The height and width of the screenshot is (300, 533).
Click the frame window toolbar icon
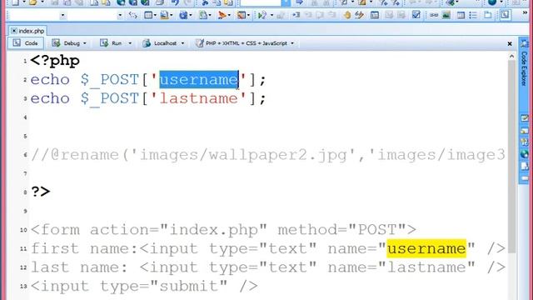pos(148,15)
